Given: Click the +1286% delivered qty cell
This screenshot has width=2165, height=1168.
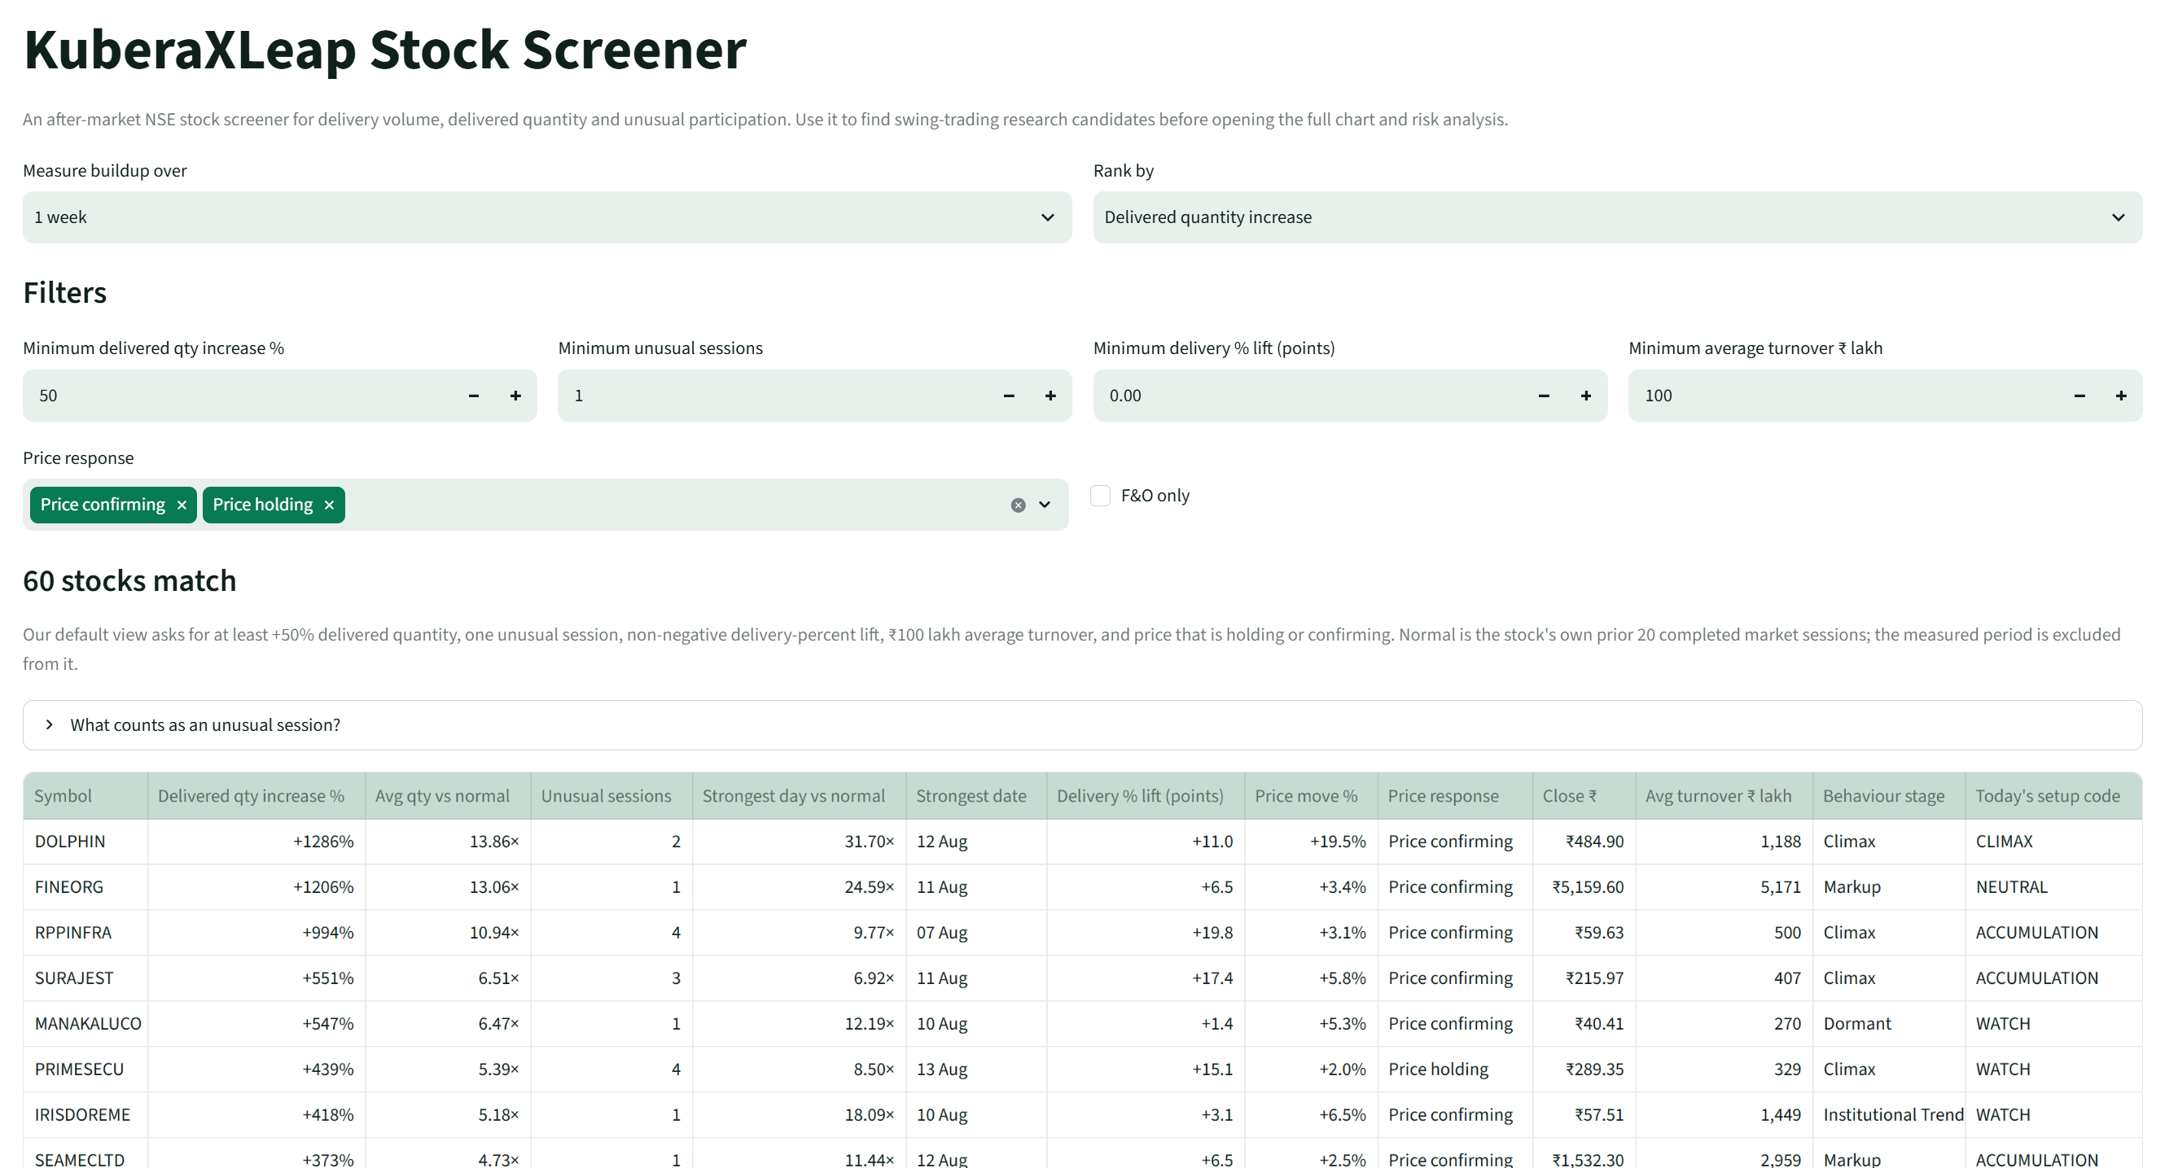Looking at the screenshot, I should pos(256,841).
